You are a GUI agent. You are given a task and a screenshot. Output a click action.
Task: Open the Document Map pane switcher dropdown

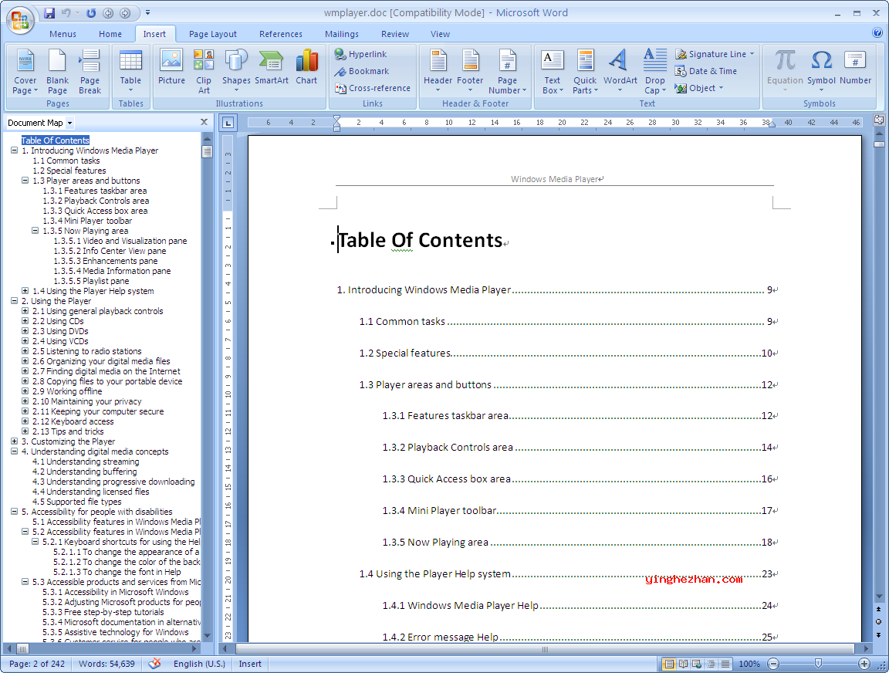pyautogui.click(x=69, y=123)
